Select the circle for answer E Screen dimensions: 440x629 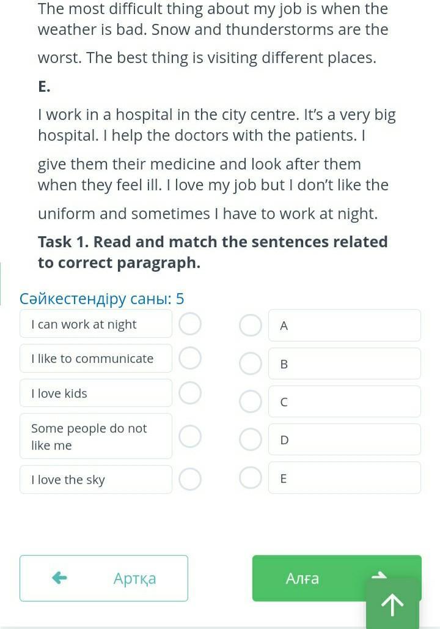pyautogui.click(x=250, y=477)
